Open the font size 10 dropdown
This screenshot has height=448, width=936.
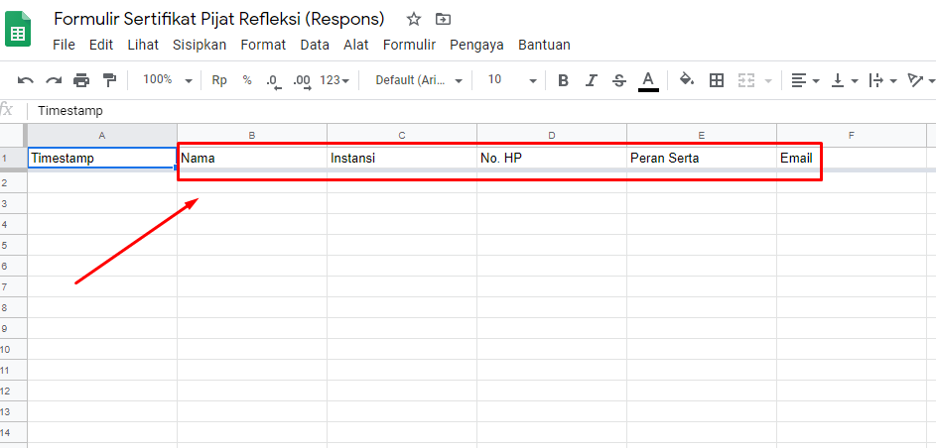[512, 80]
